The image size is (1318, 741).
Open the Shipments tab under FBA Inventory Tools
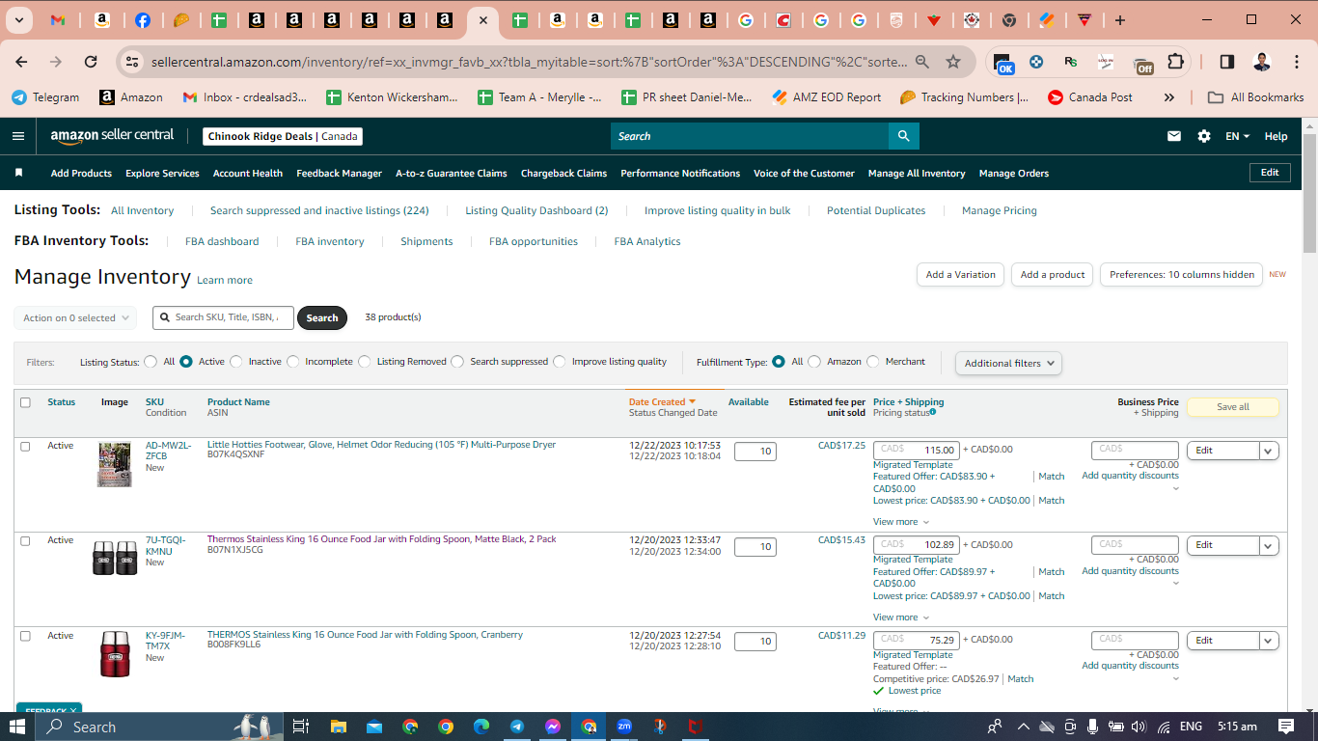(x=426, y=241)
